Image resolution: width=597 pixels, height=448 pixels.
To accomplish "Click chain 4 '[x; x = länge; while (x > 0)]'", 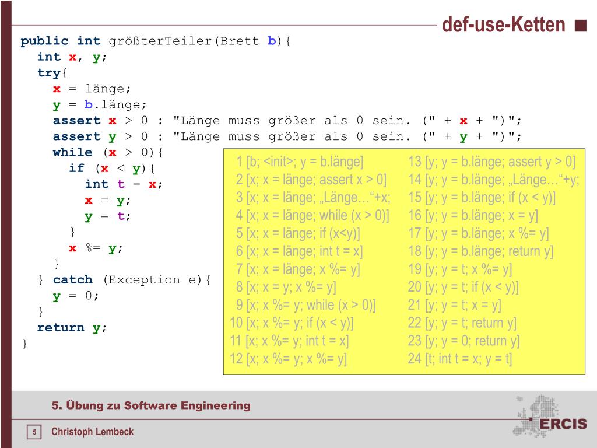I will click(x=312, y=215).
